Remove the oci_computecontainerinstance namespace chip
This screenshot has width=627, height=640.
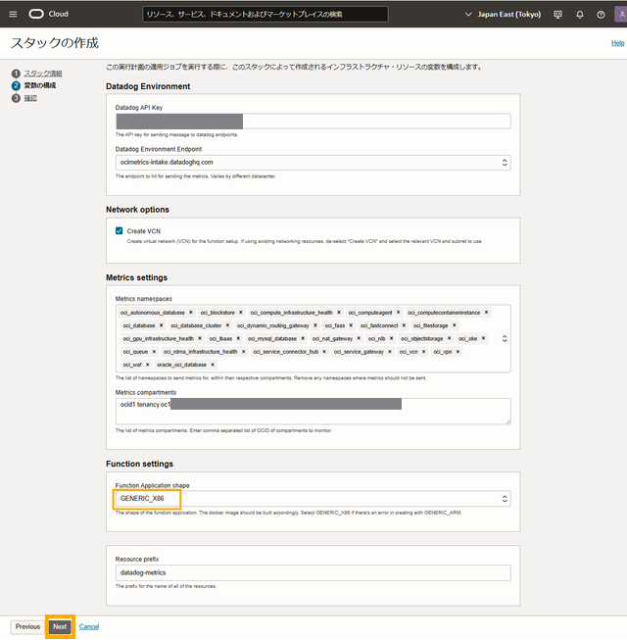[x=486, y=313]
